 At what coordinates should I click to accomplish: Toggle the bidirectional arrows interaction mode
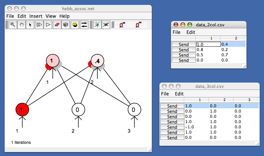[84, 25]
